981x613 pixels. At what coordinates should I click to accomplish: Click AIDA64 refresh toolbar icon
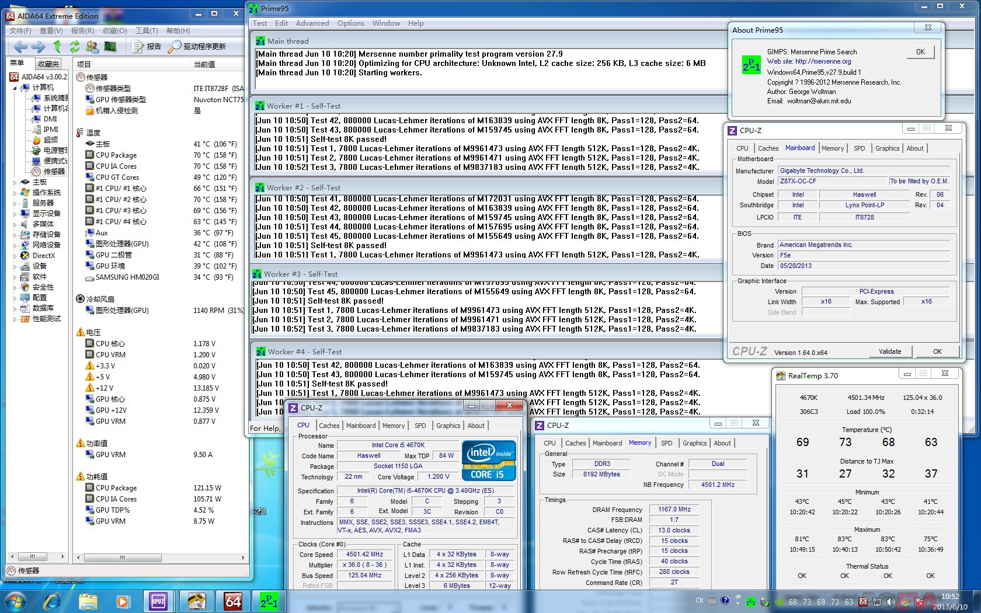(75, 47)
